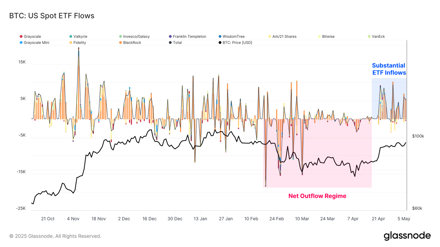This screenshot has height=247, width=440.
Task: Click the glassnode logo
Action: [408, 235]
